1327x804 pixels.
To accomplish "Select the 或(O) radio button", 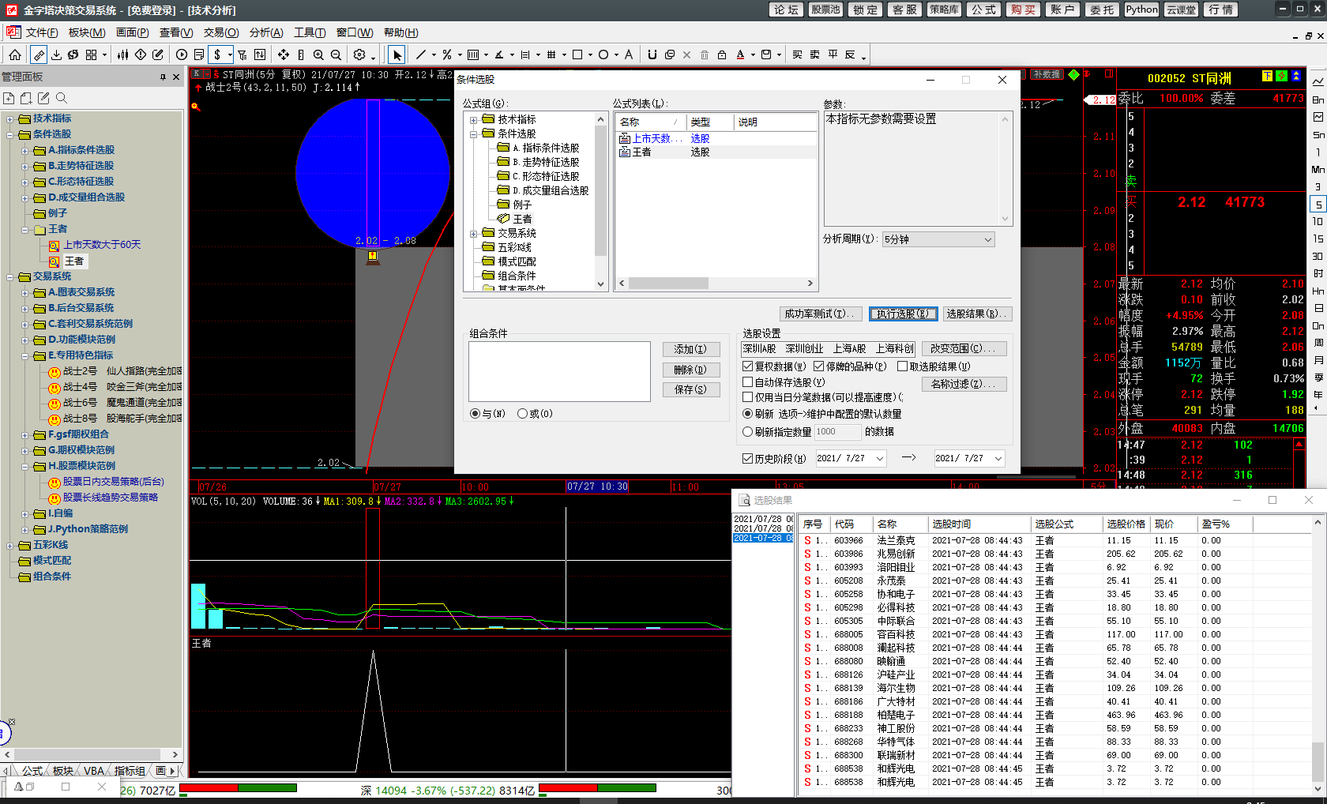I will tap(522, 414).
